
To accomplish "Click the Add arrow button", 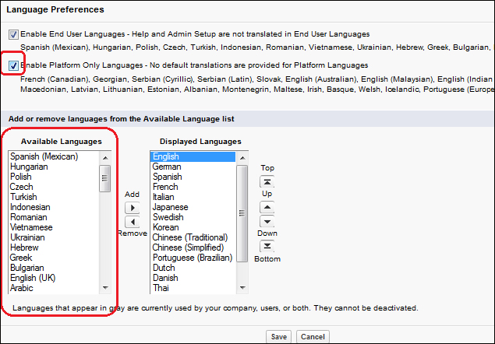I will tap(132, 208).
